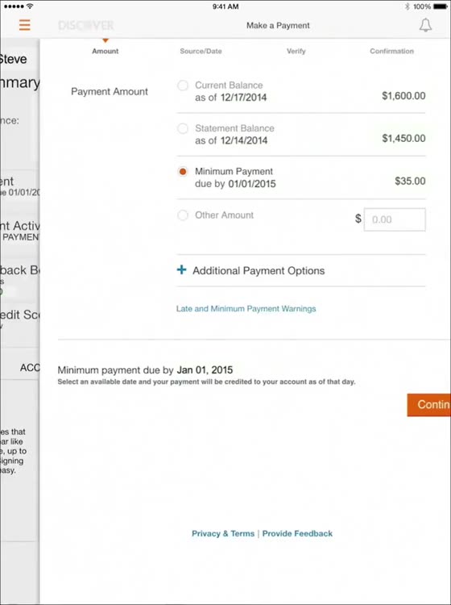The width and height of the screenshot is (451, 605).
Task: Tap the Discover logo in header
Action: pos(86,26)
